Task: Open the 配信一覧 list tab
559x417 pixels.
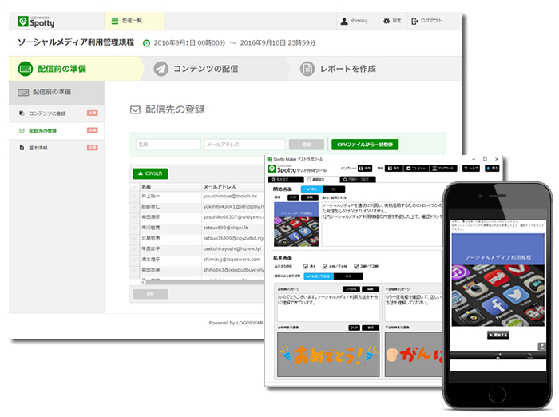Action: 134,21
